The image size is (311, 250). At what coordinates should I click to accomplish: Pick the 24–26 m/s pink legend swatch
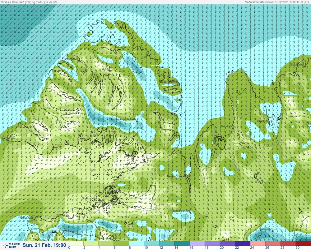258,243
